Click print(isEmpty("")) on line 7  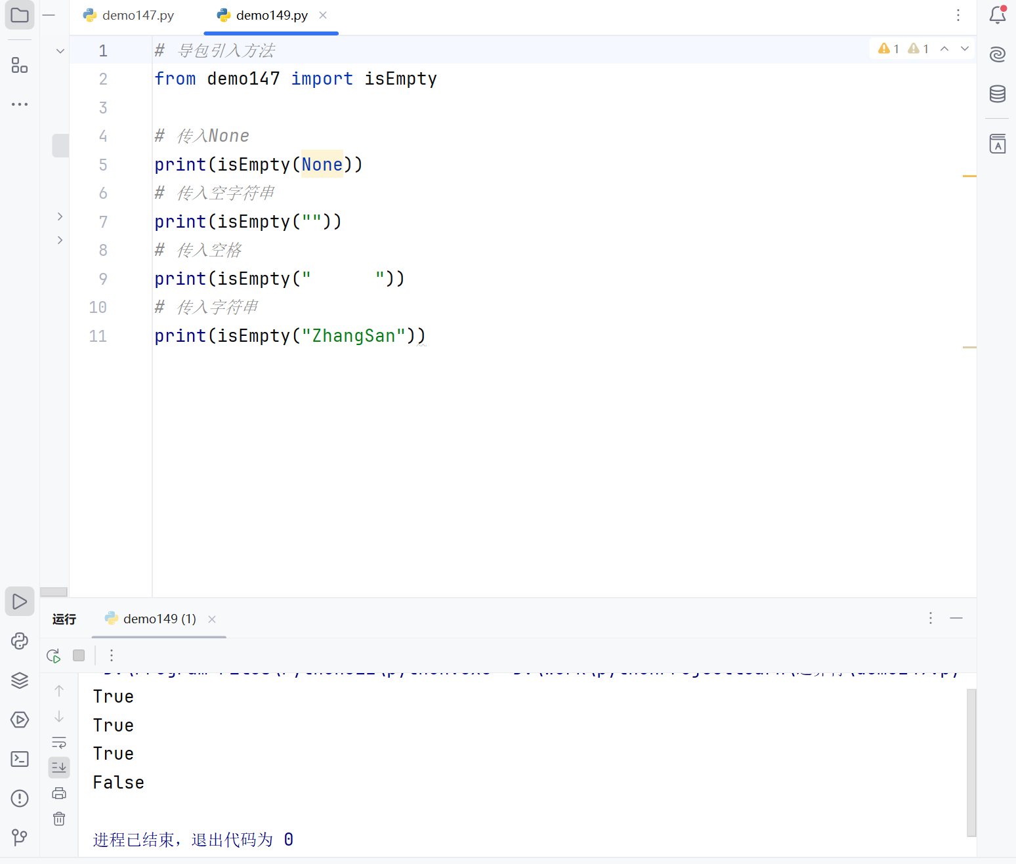248,222
